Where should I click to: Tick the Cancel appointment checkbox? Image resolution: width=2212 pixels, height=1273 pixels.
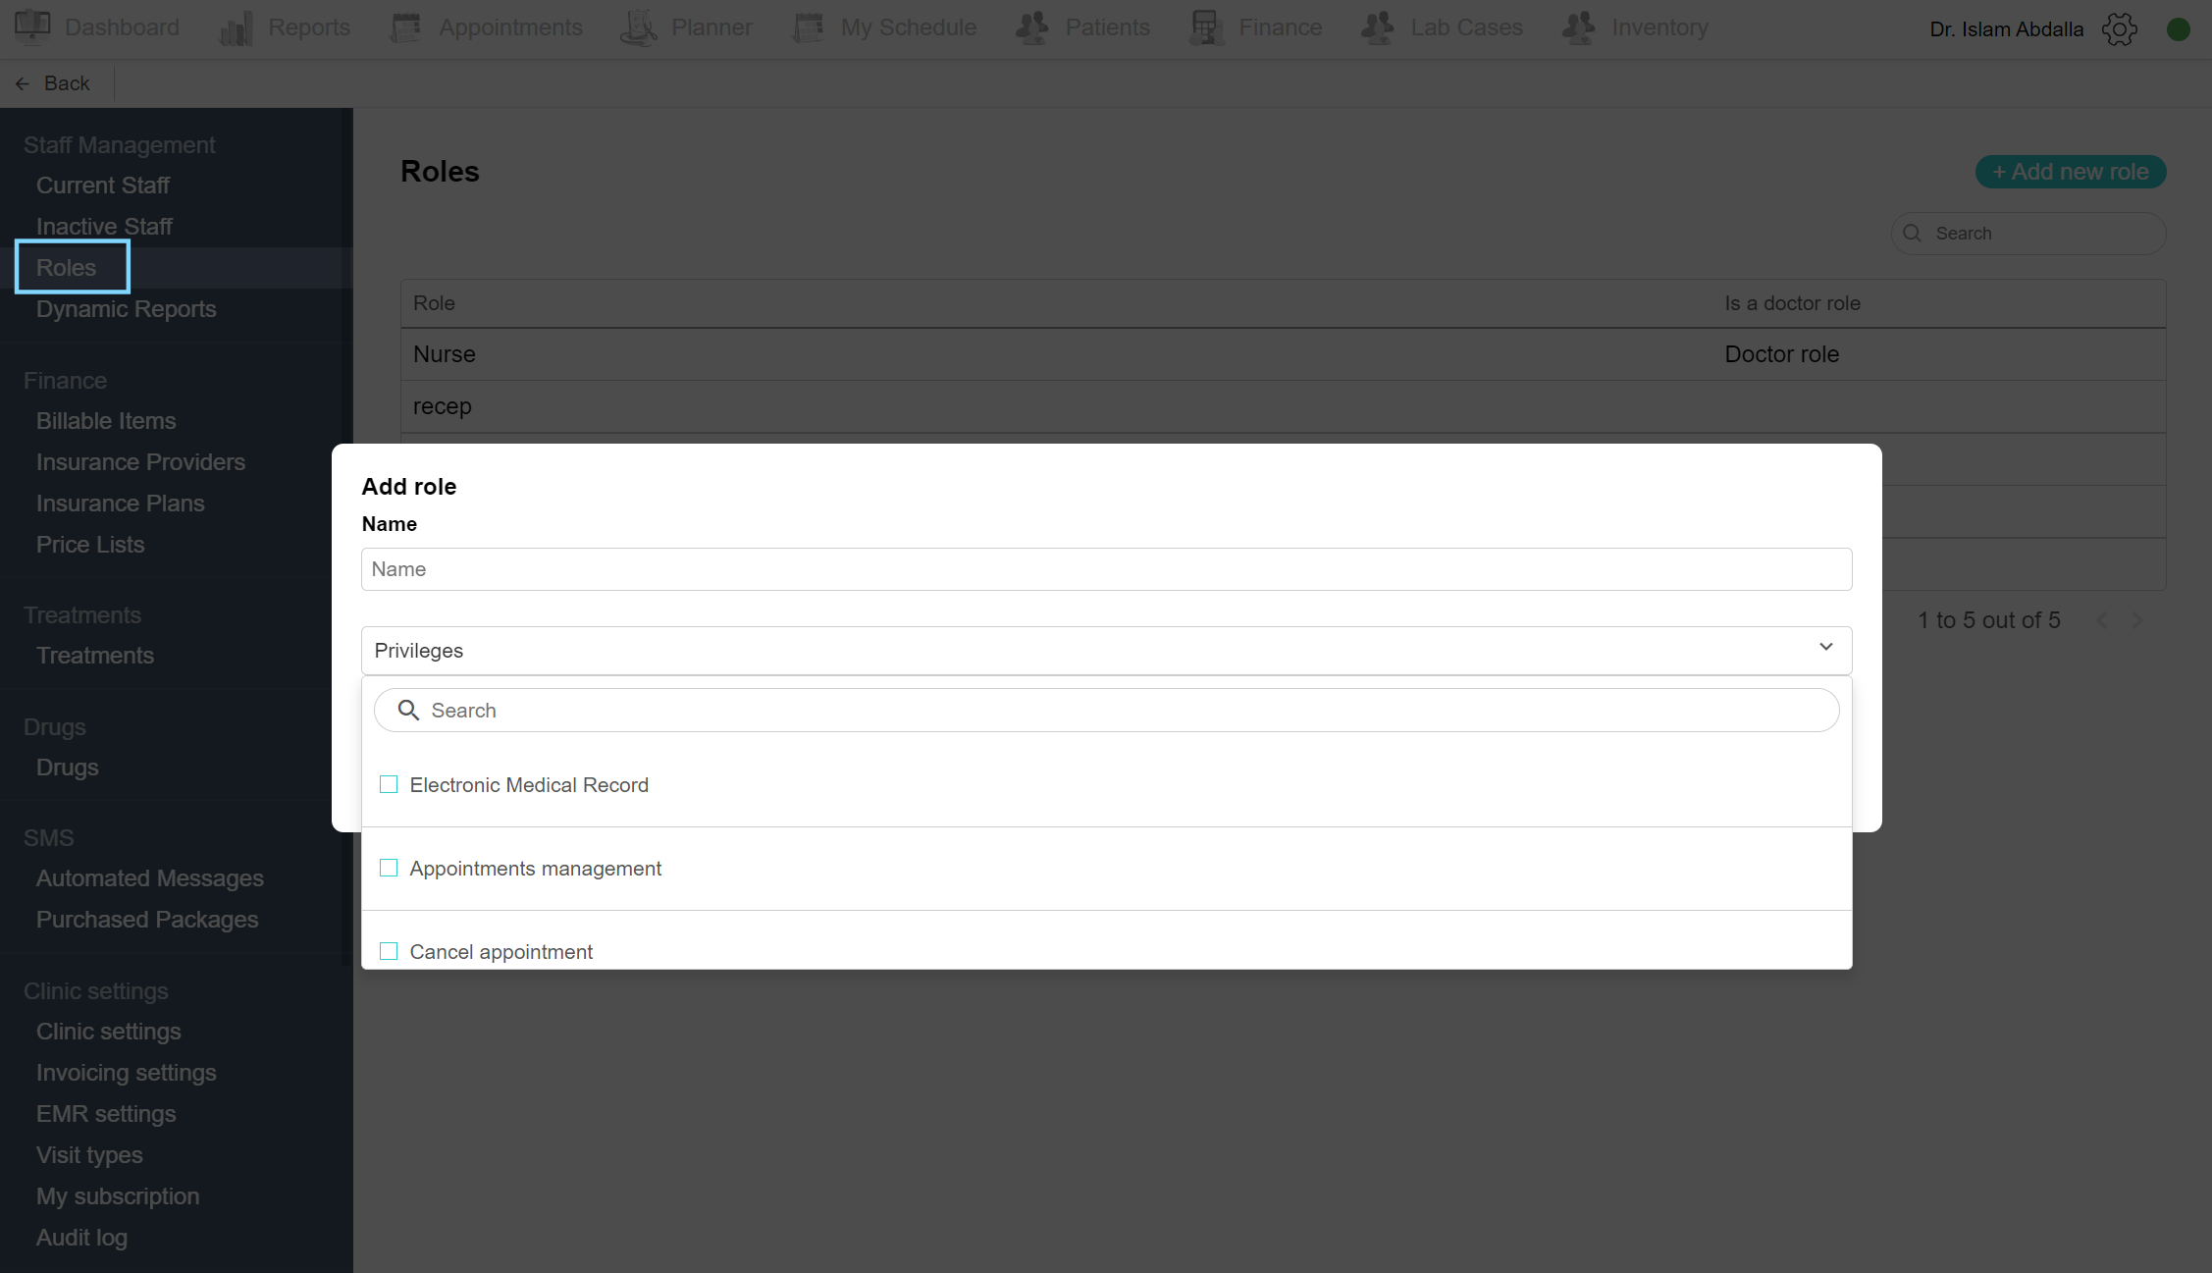(x=389, y=951)
